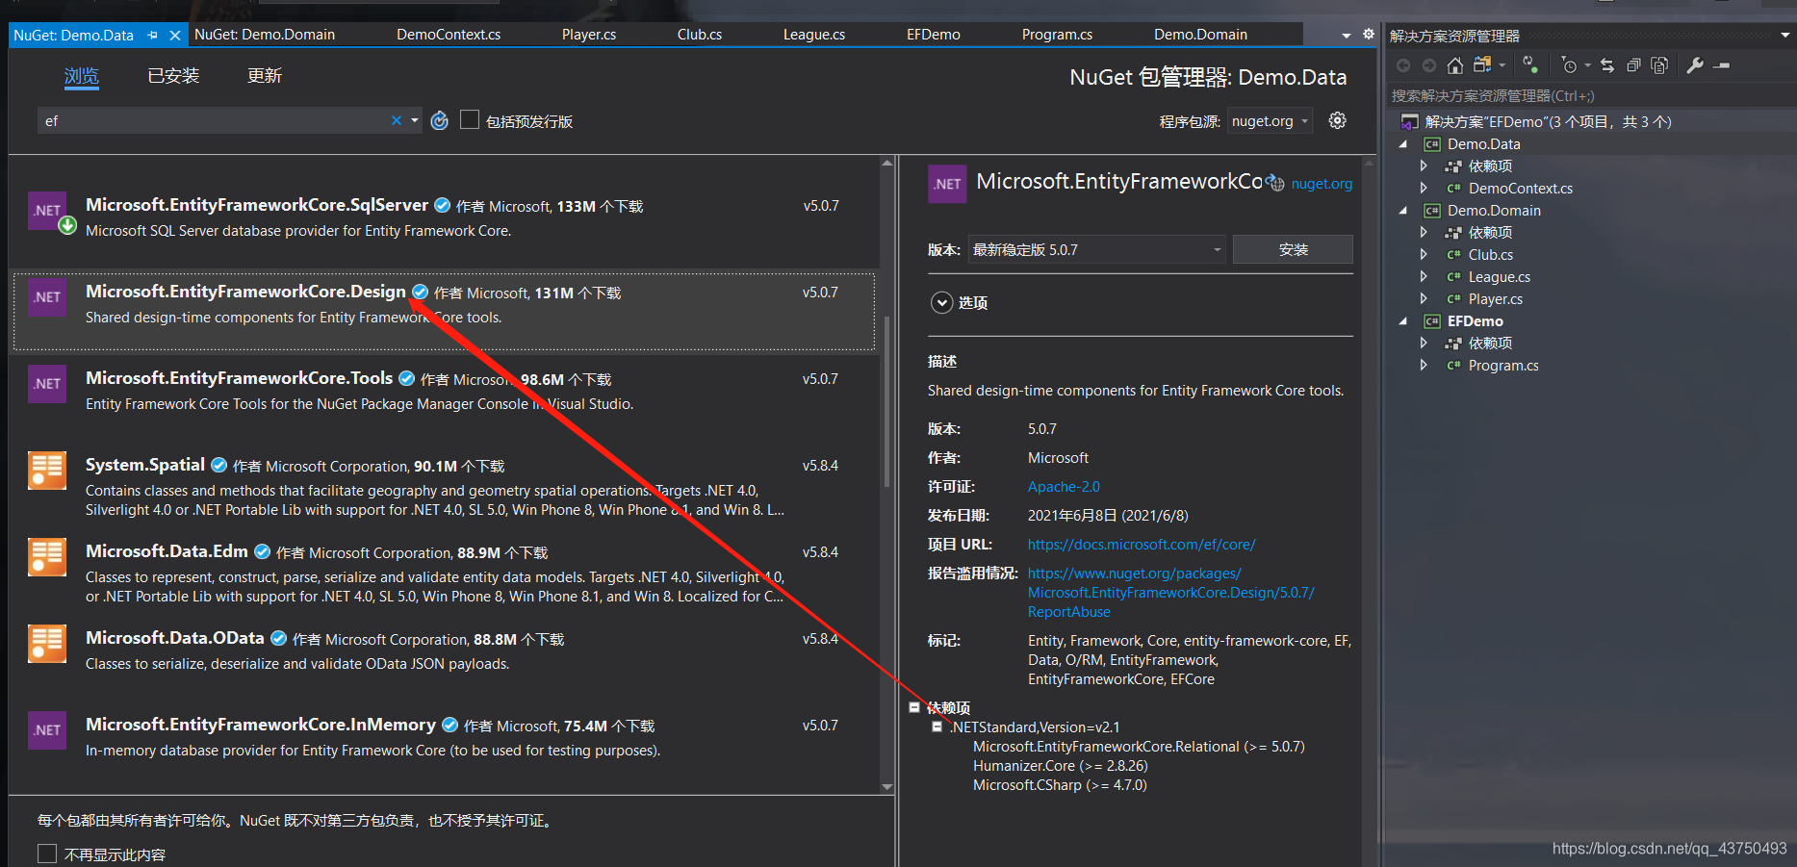Viewport: 1797px width, 867px height.
Task: Expand the Options section chevron
Action: 941,303
